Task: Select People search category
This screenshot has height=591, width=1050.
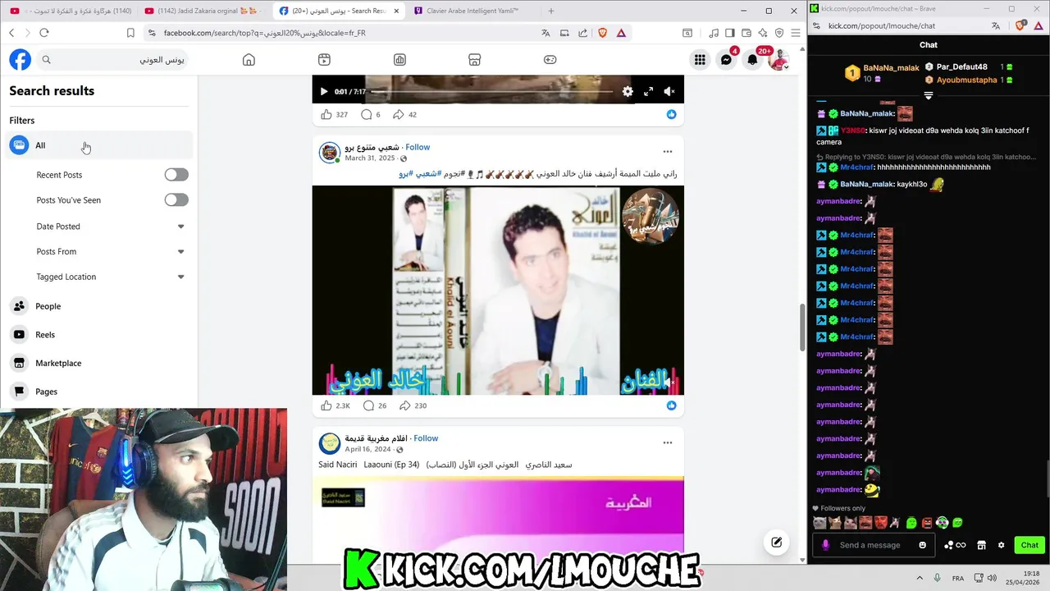Action: (x=99, y=306)
